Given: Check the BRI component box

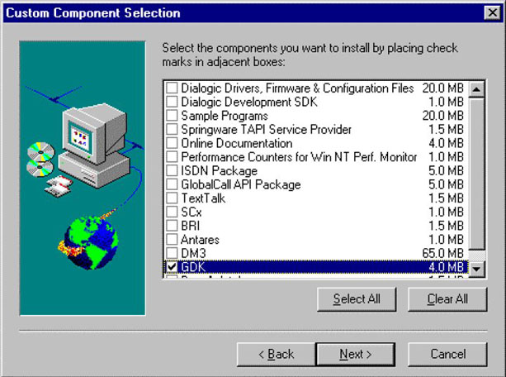Looking at the screenshot, I should click(172, 226).
